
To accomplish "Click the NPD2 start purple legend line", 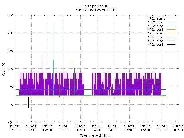I will [171, 18].
